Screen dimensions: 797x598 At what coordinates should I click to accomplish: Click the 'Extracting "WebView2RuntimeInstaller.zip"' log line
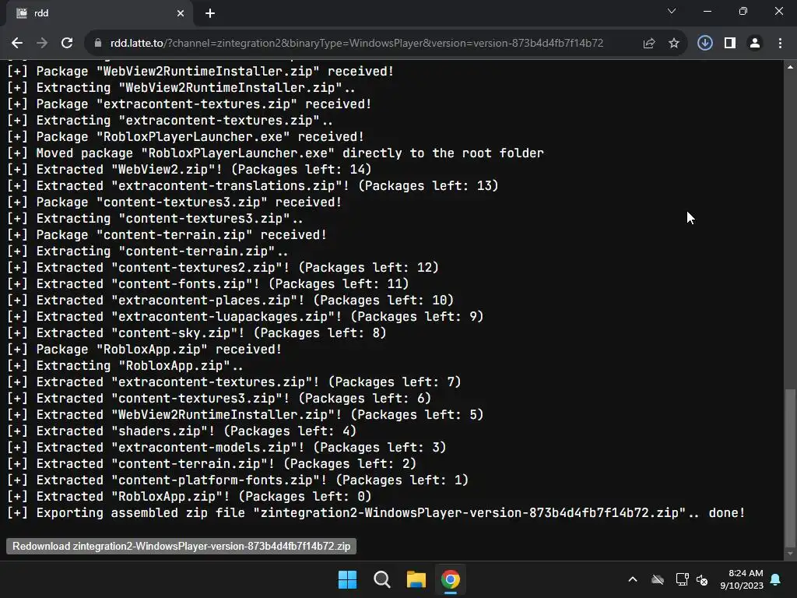click(181, 87)
